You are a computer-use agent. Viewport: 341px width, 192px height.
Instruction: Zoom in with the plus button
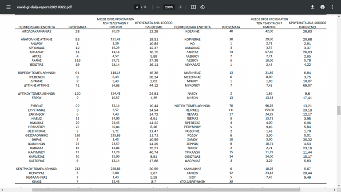click(x=180, y=7)
